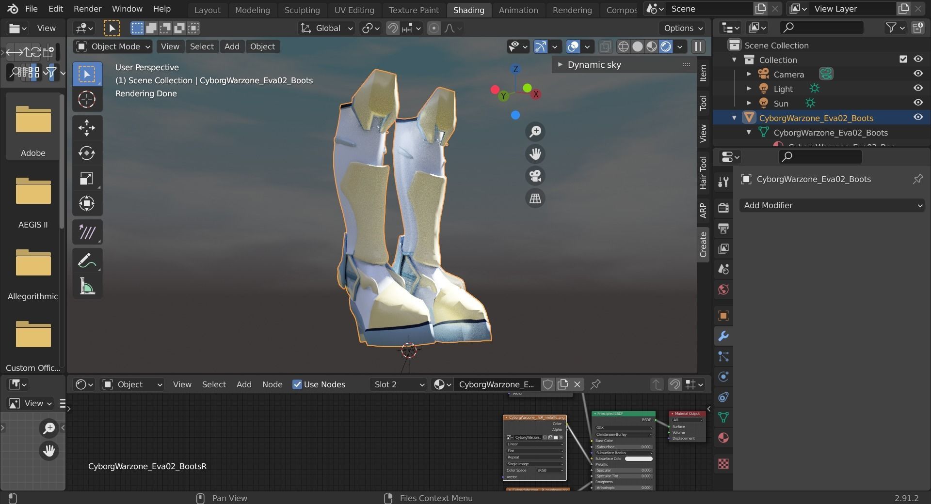
Task: Open the Slot 2 material slot dropdown
Action: 398,384
